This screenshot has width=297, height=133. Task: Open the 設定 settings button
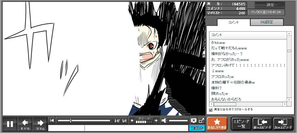[x=270, y=5]
